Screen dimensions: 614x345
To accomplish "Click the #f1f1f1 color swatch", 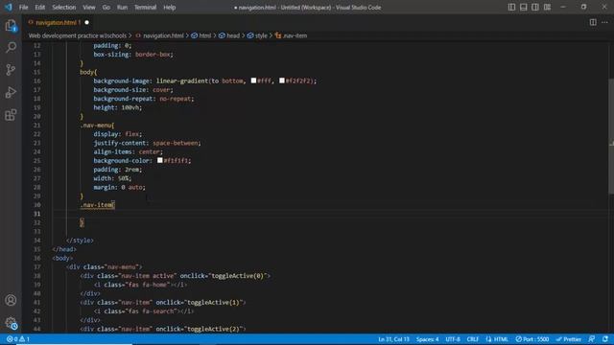I will (x=160, y=160).
